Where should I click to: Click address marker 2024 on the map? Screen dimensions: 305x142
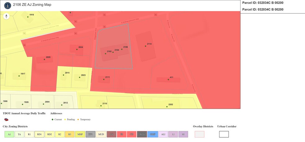pos(77,49)
